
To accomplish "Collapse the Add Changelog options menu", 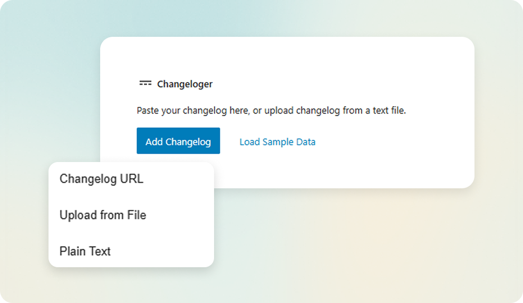I will point(178,141).
